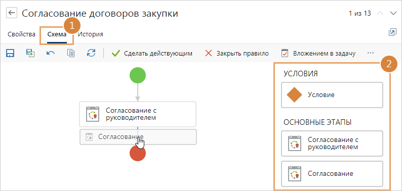Click the calendar icon of canvas block 'Согласование с руководителем'
Screen dimensions: 402x191
(x=92, y=114)
